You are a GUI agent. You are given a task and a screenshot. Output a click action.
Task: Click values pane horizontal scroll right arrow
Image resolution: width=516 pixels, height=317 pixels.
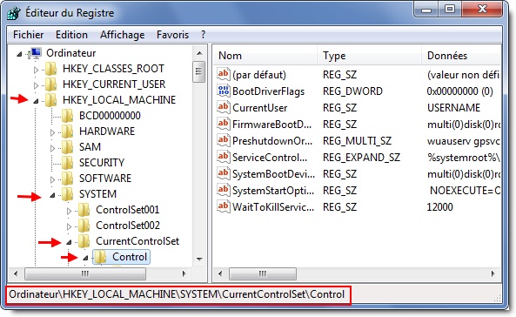click(x=493, y=273)
